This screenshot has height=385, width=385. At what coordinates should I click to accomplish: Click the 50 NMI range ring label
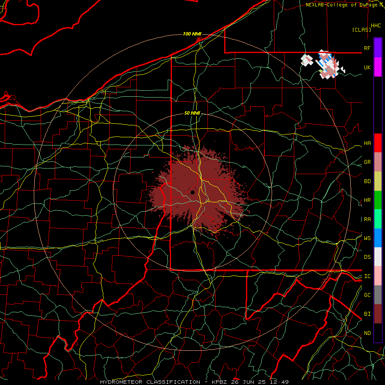tap(192, 113)
